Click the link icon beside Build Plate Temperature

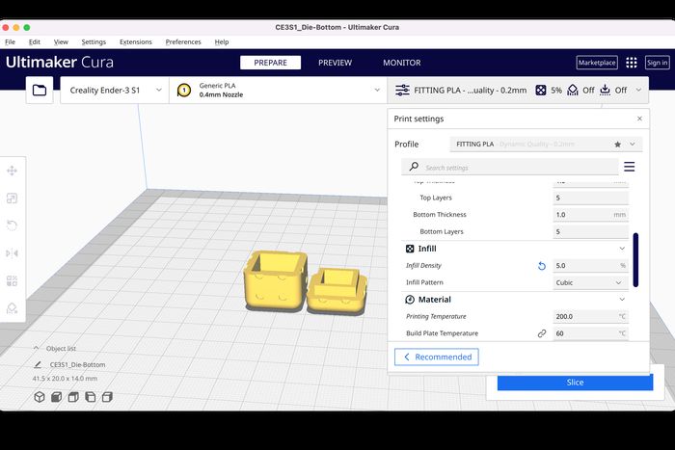541,333
